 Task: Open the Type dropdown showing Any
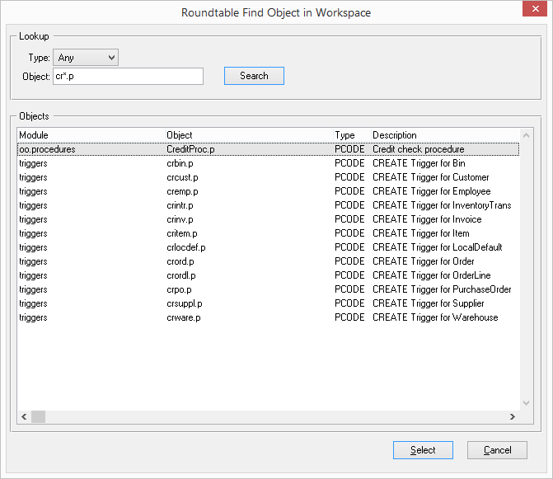86,58
